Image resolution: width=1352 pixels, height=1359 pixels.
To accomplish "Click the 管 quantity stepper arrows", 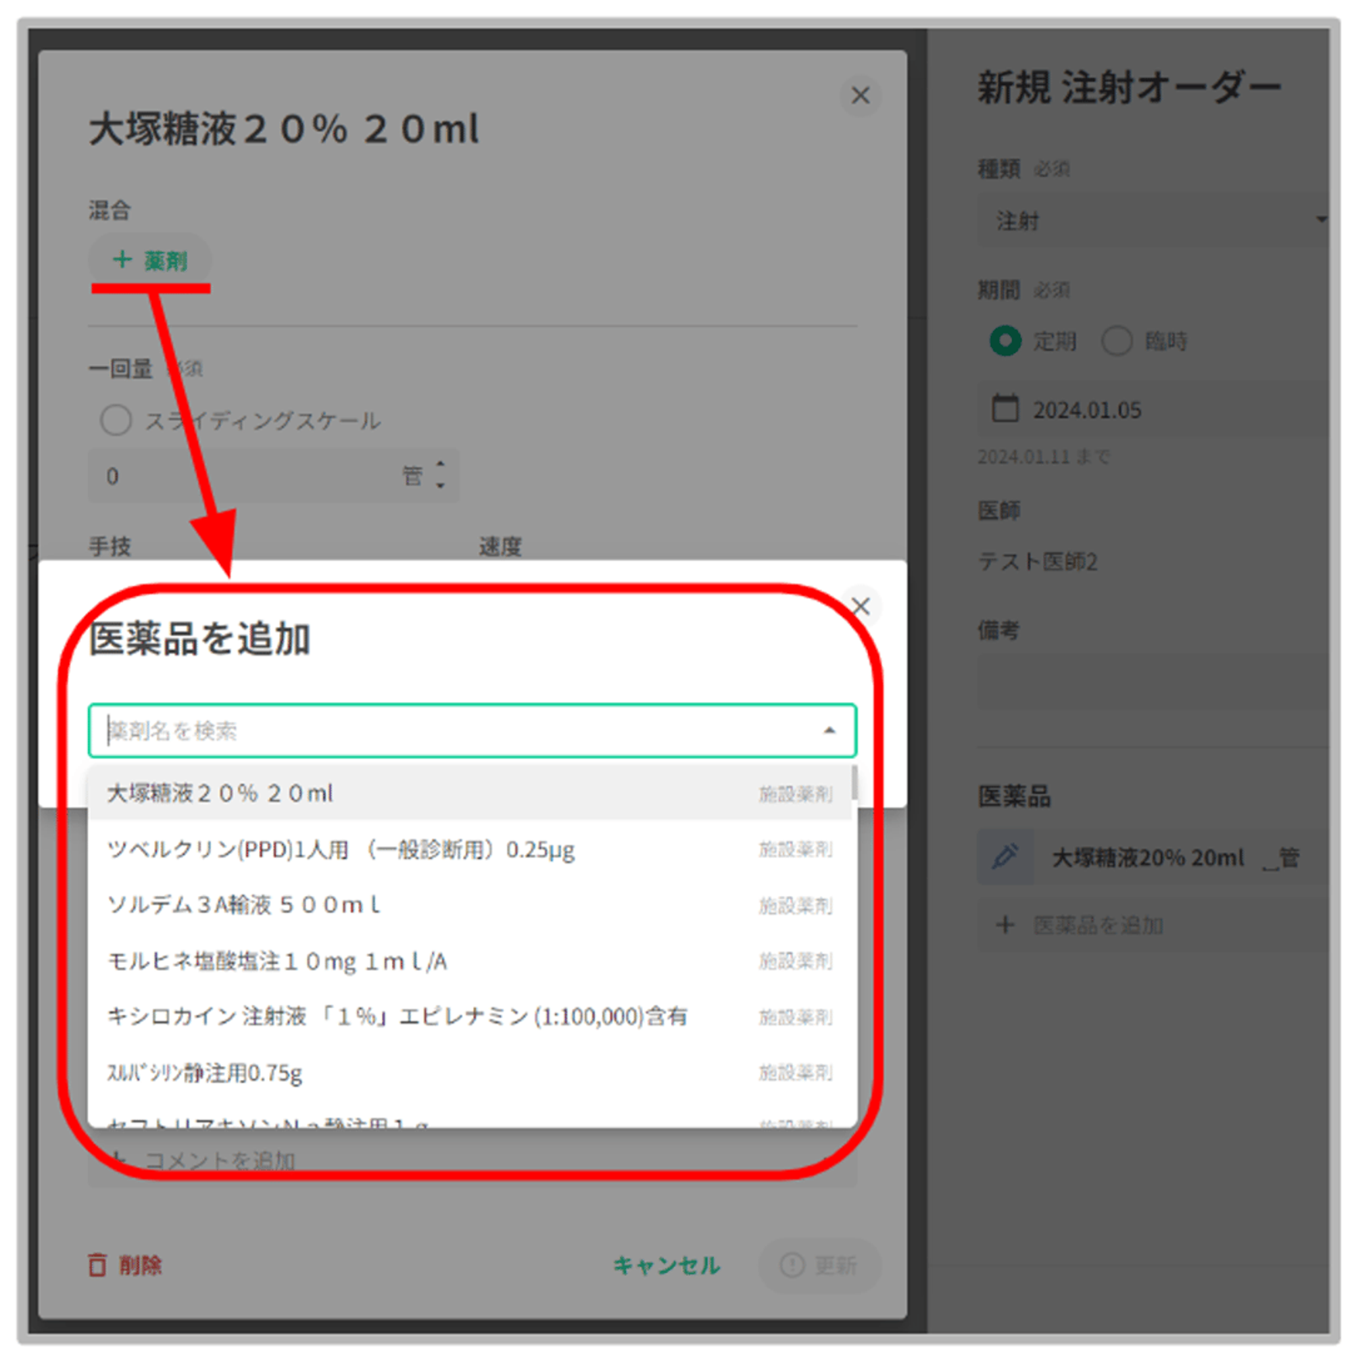I will click(440, 475).
